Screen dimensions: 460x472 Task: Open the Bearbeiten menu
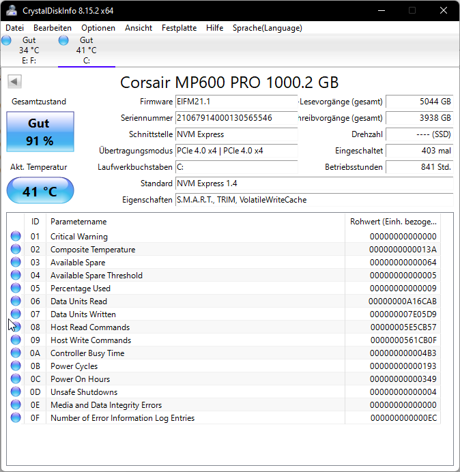[x=53, y=28]
